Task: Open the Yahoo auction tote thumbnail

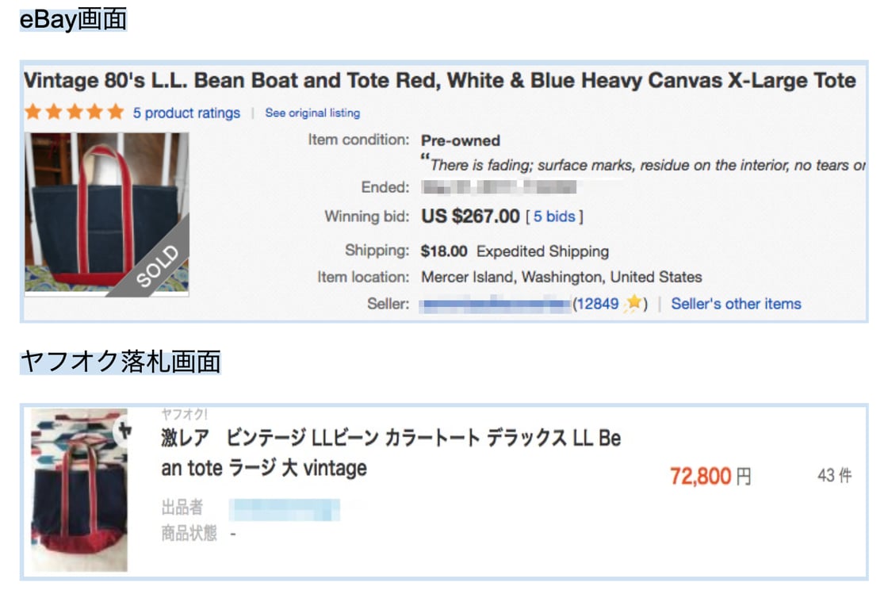Action: [79, 490]
